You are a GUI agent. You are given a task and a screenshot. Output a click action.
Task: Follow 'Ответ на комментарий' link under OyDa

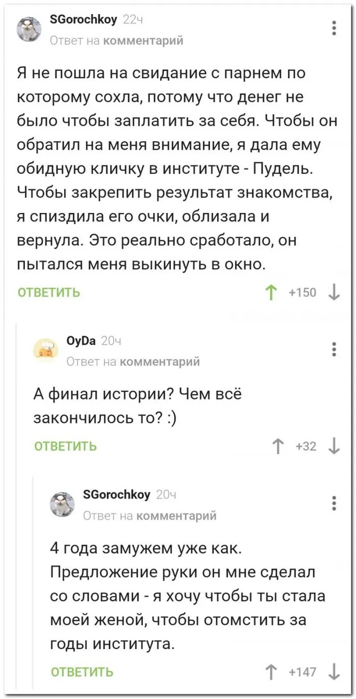pyautogui.click(x=133, y=362)
